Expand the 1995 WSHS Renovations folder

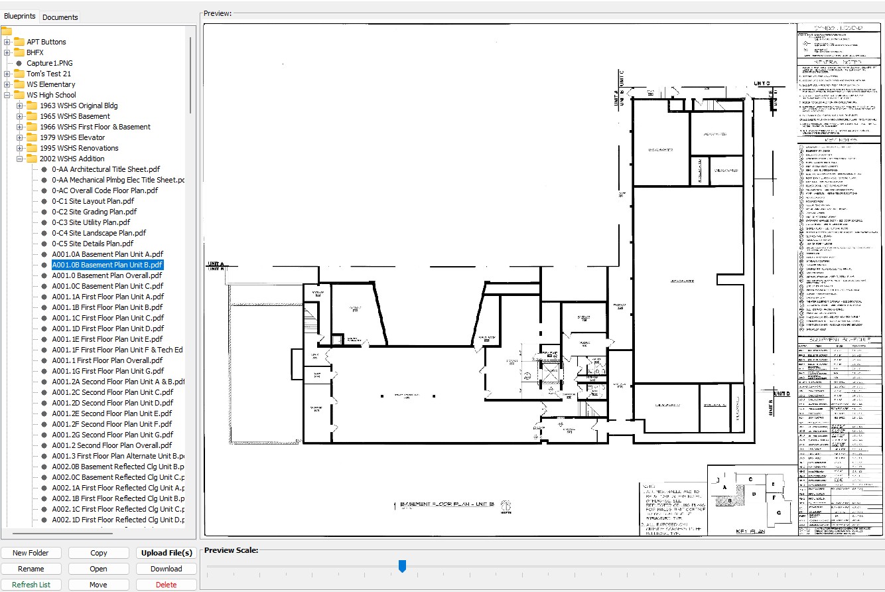(x=20, y=148)
